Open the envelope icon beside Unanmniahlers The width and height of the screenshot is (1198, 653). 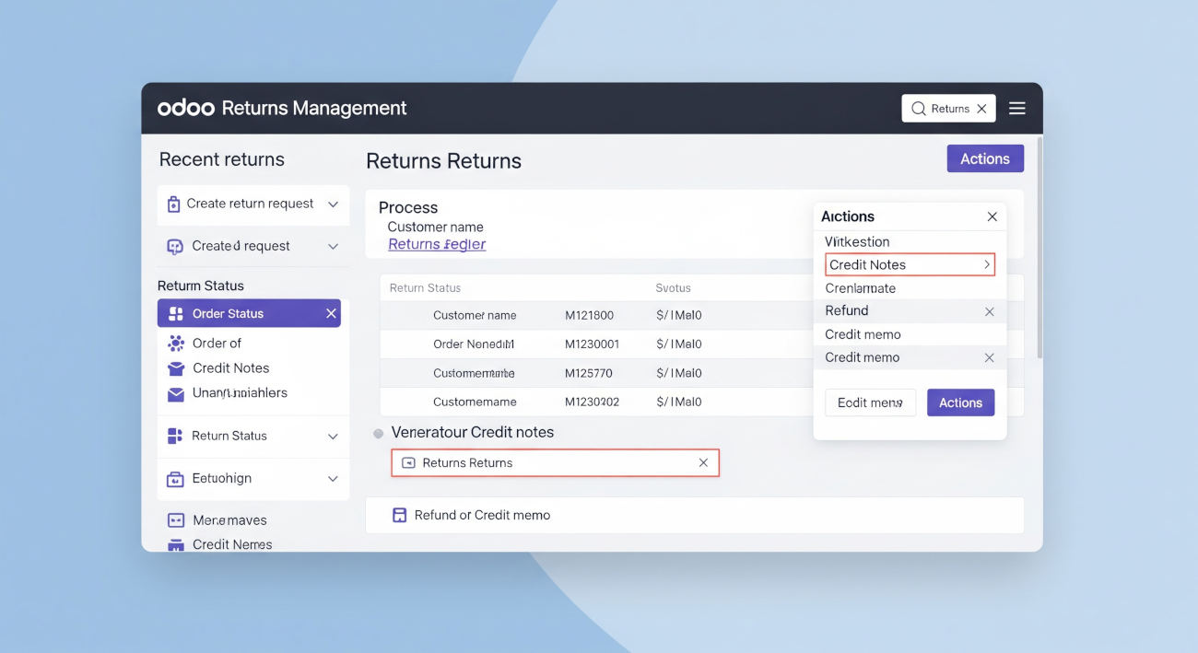tap(175, 392)
